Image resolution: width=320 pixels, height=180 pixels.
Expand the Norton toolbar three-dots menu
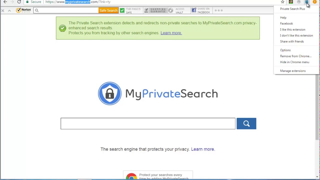(218, 10)
